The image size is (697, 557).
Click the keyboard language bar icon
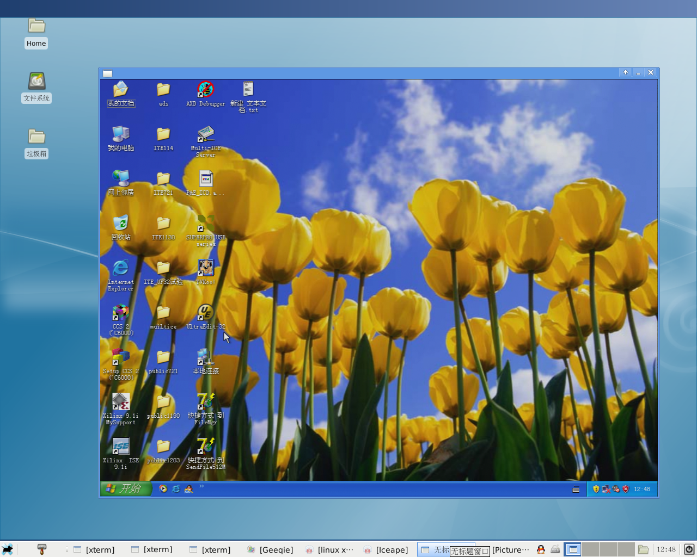click(576, 490)
